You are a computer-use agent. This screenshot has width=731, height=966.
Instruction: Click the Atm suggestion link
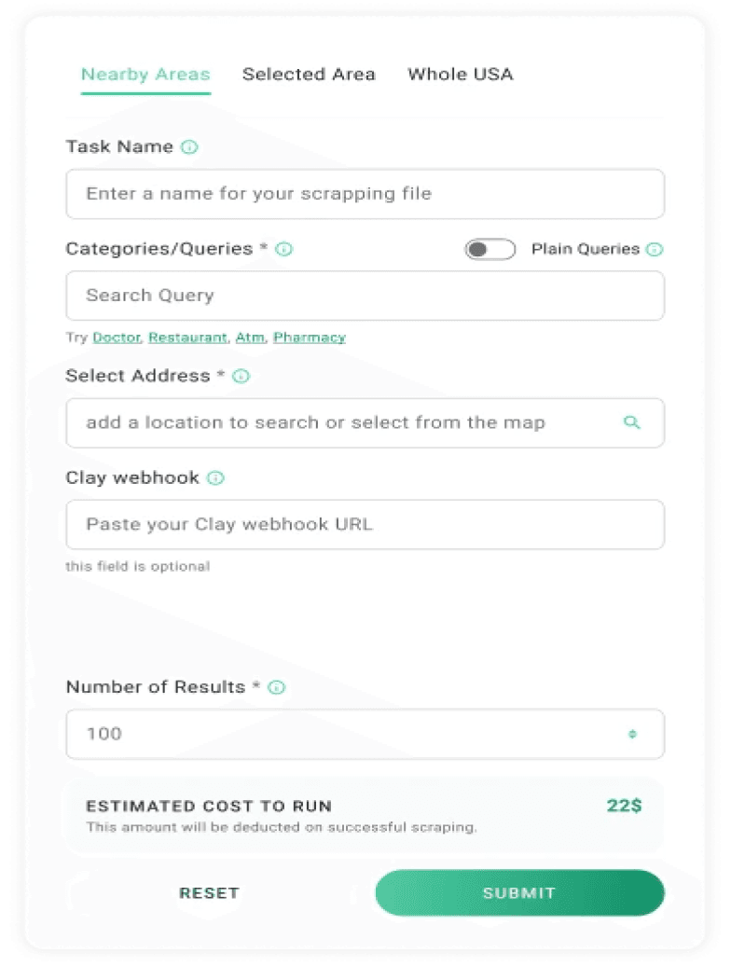pyautogui.click(x=250, y=338)
